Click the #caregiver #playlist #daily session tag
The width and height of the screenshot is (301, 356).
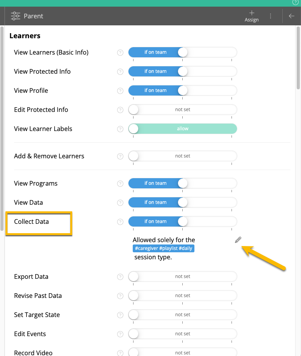pyautogui.click(x=164, y=248)
